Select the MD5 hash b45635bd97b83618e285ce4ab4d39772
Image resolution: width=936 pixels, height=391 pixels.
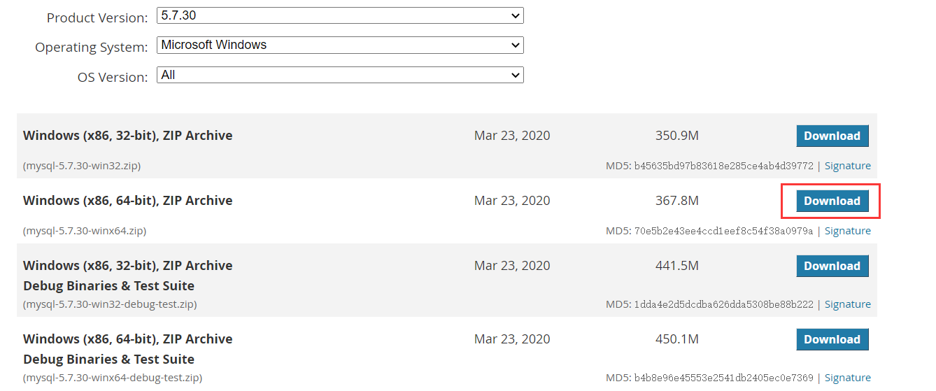coord(724,166)
